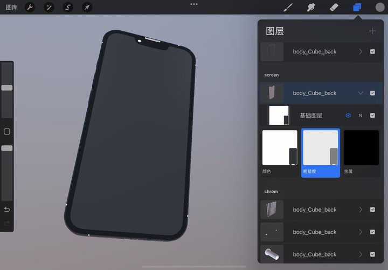Image resolution: width=388 pixels, height=270 pixels.
Task: Tap the striped chrom mesh thumbnail
Action: click(272, 210)
